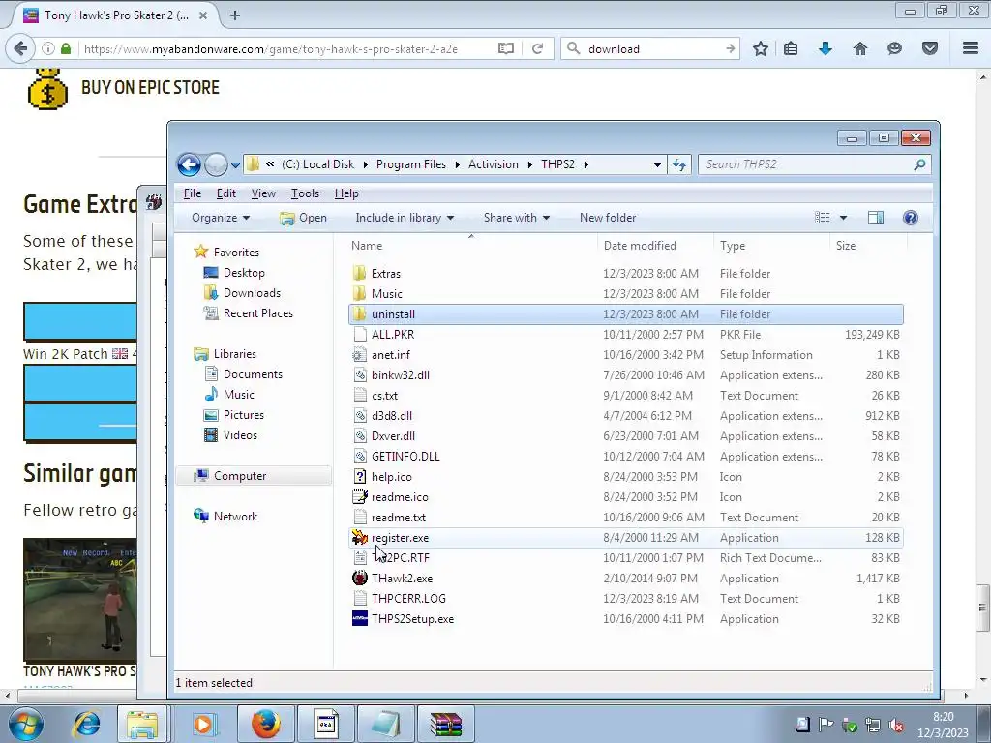Click Activision in the breadcrumb path

click(493, 164)
